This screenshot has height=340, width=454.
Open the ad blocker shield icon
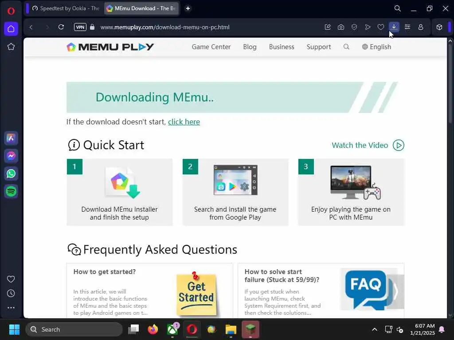[x=354, y=27]
